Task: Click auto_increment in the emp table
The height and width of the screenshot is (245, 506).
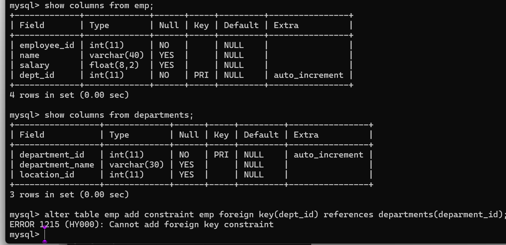Action: coord(308,75)
